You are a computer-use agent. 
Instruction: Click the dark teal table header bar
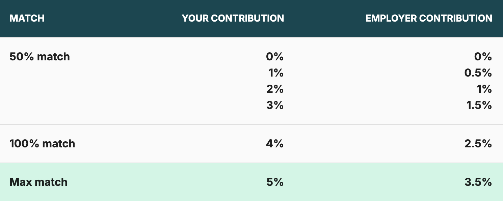251,18
